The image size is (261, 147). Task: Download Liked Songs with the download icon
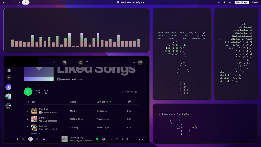pyautogui.click(x=46, y=92)
